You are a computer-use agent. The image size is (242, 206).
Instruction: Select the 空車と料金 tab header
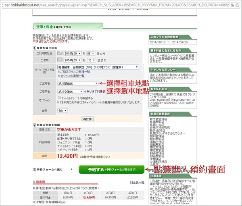click(68, 27)
